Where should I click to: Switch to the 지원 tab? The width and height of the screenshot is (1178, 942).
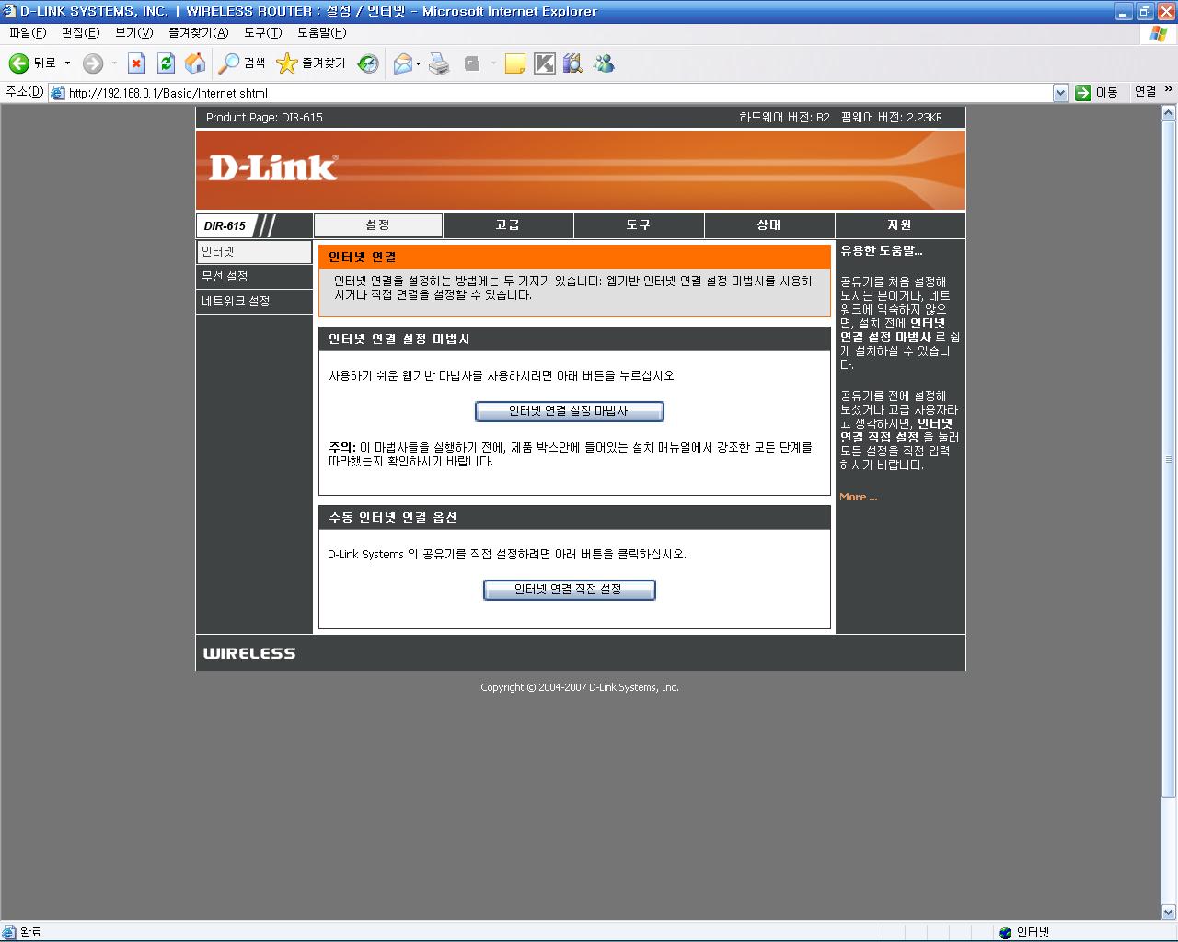[x=900, y=225]
